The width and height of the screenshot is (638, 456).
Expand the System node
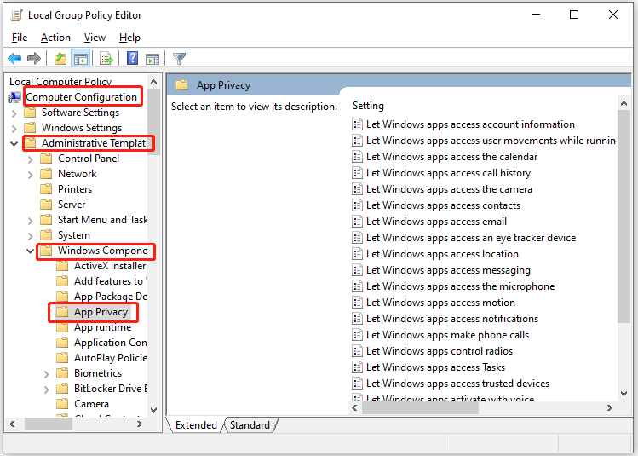pos(30,236)
